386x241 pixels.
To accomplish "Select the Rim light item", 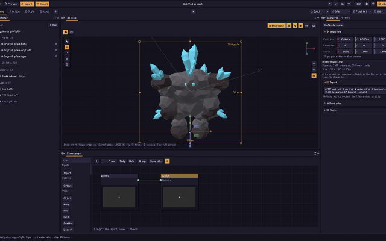I will [9, 101].
